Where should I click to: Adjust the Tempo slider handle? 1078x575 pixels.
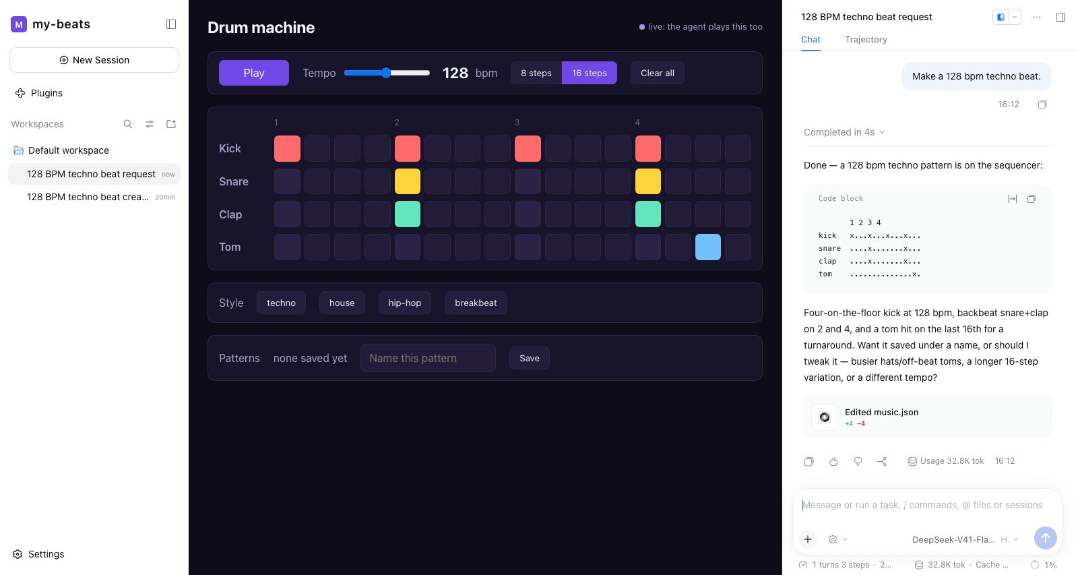coord(386,73)
